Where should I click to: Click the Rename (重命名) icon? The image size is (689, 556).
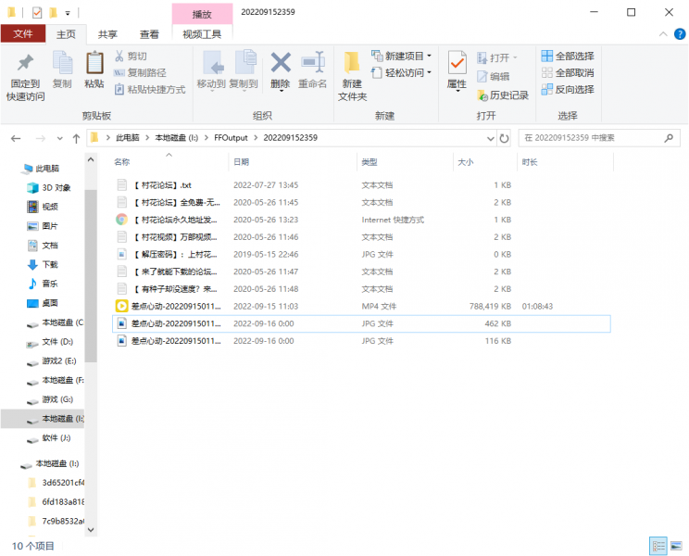[312, 64]
